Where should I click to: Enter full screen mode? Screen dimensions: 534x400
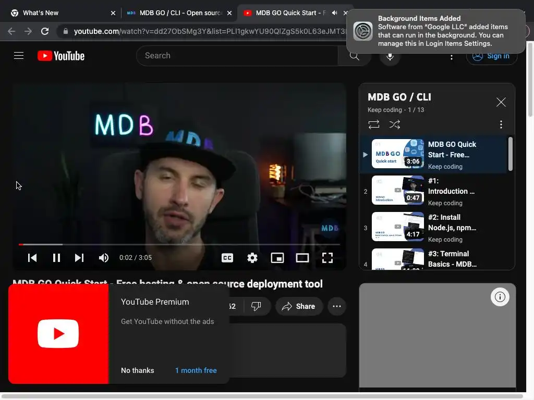coord(327,258)
